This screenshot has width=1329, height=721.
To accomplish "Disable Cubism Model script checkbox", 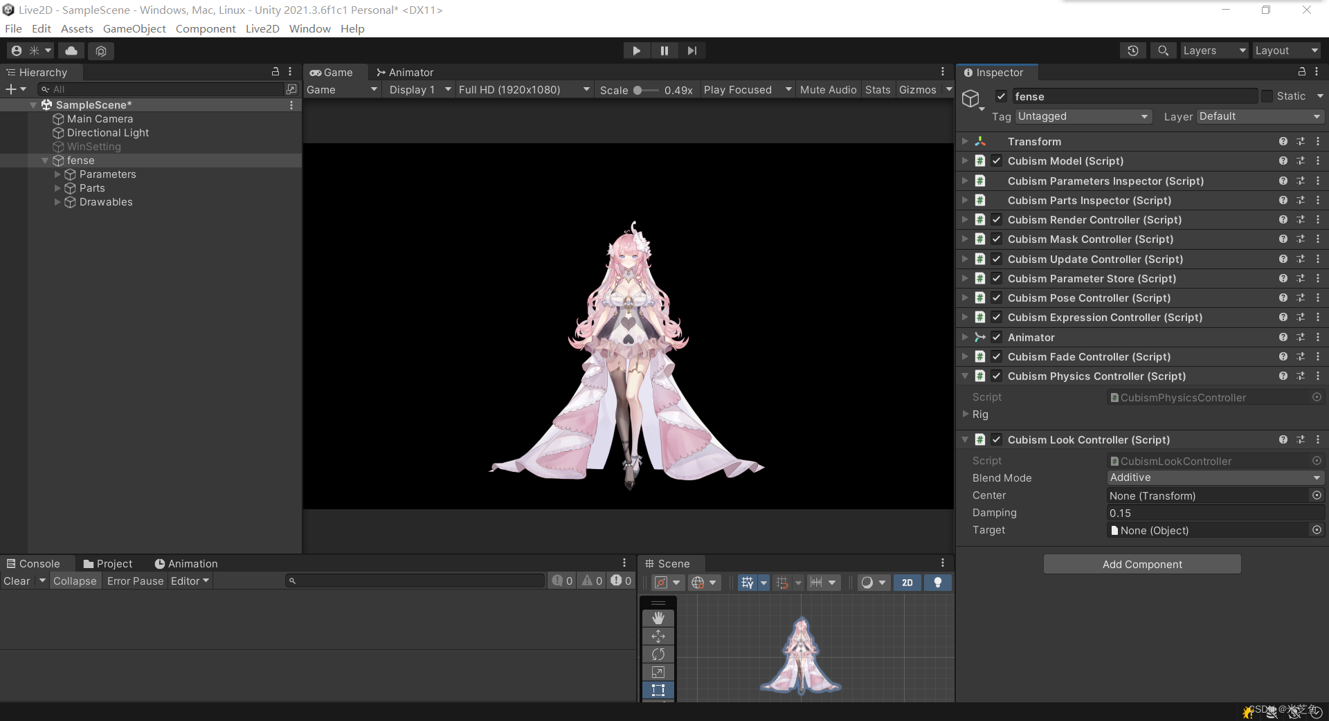I will tap(997, 161).
